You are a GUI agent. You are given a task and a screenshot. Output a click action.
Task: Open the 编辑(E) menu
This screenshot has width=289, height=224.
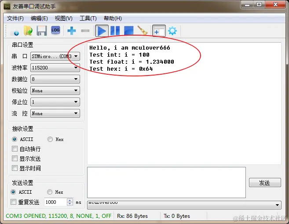39,18
